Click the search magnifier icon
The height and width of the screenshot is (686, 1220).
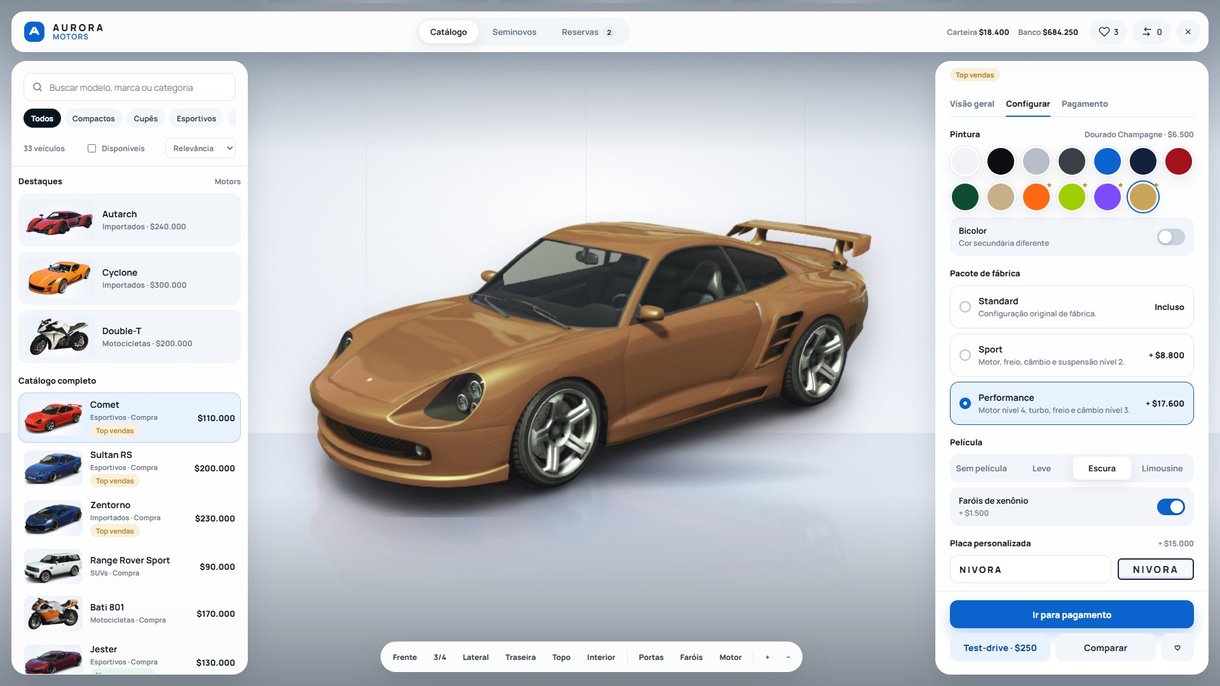pos(37,87)
